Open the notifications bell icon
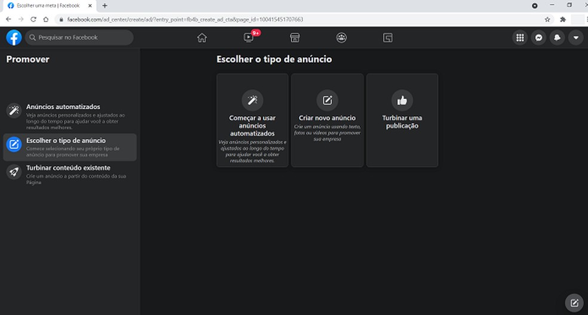The height and width of the screenshot is (315, 588). point(557,38)
